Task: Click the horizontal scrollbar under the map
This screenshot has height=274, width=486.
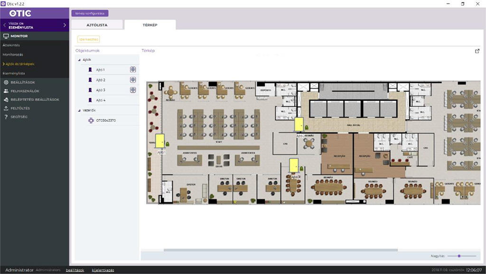Action: [280, 250]
